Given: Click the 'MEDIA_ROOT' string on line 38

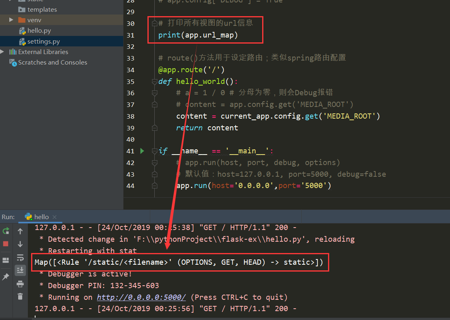Looking at the screenshot, I should 349,116.
